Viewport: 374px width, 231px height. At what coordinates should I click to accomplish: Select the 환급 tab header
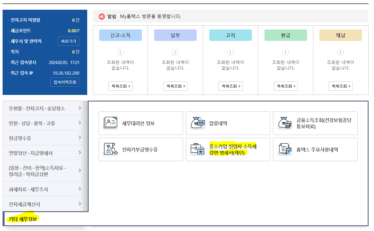coord(286,35)
